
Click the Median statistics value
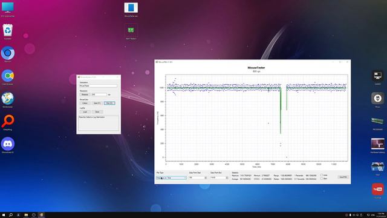pos(286,179)
